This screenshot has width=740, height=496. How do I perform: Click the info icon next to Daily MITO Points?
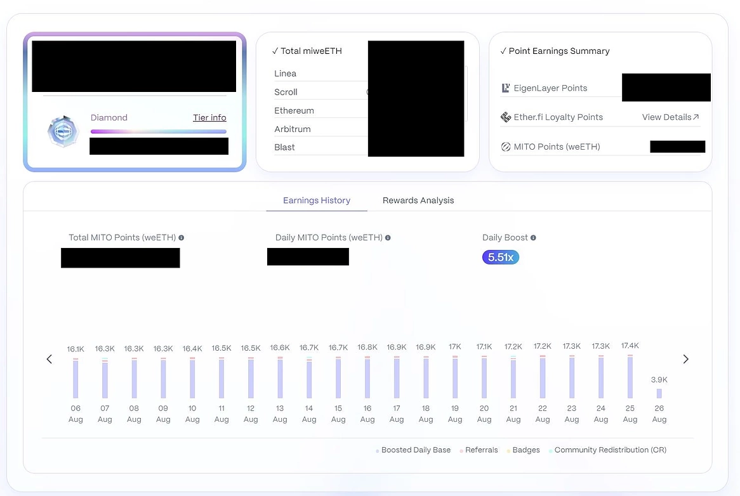(388, 238)
